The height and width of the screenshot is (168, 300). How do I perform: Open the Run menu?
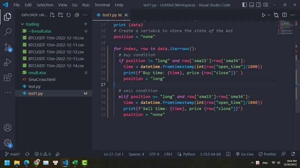(x=86, y=5)
